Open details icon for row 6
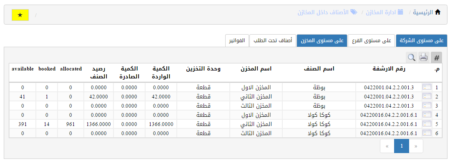 pyautogui.click(x=427, y=133)
